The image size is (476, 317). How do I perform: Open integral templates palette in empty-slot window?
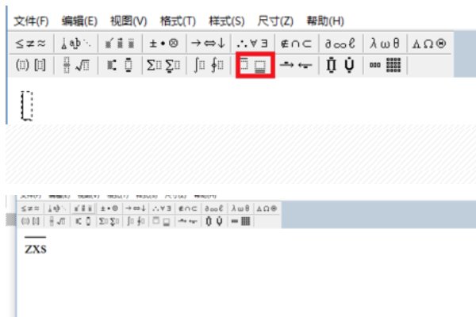point(208,65)
